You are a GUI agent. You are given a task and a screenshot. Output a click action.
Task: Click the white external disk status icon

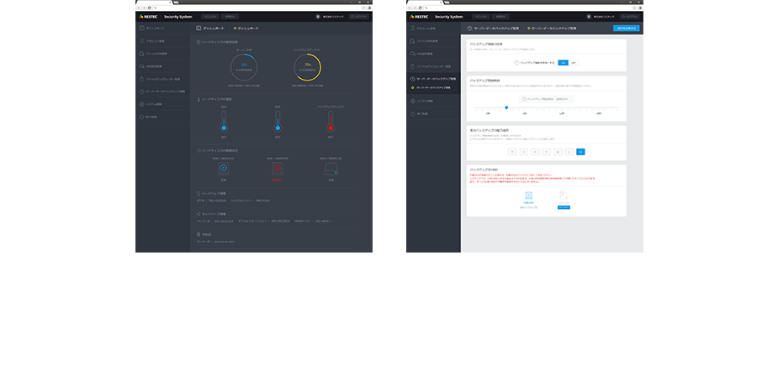click(331, 169)
